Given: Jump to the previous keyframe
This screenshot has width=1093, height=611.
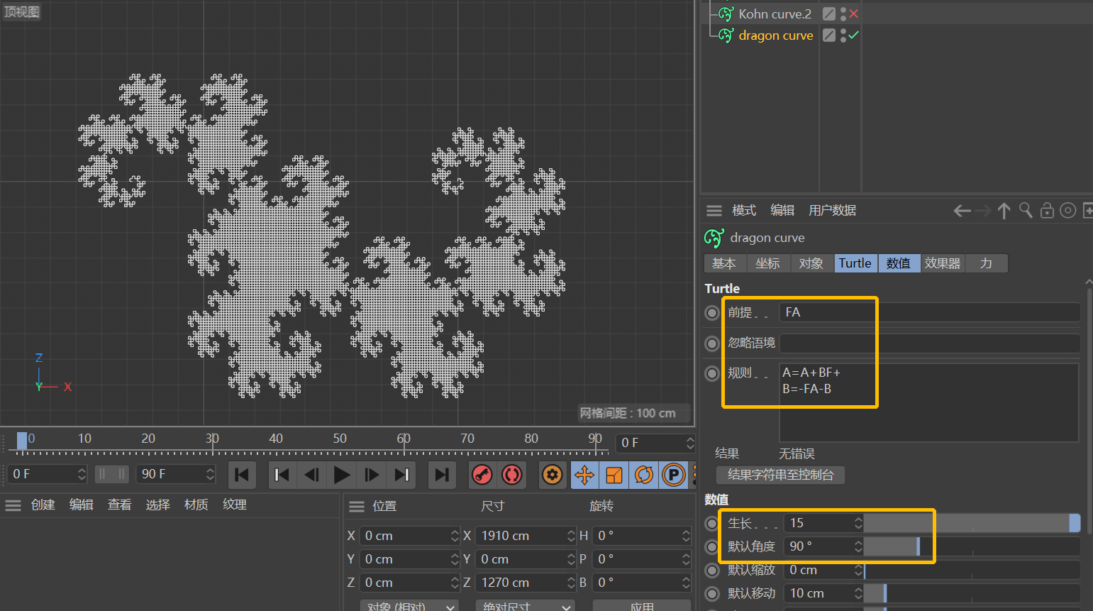Looking at the screenshot, I should [282, 475].
